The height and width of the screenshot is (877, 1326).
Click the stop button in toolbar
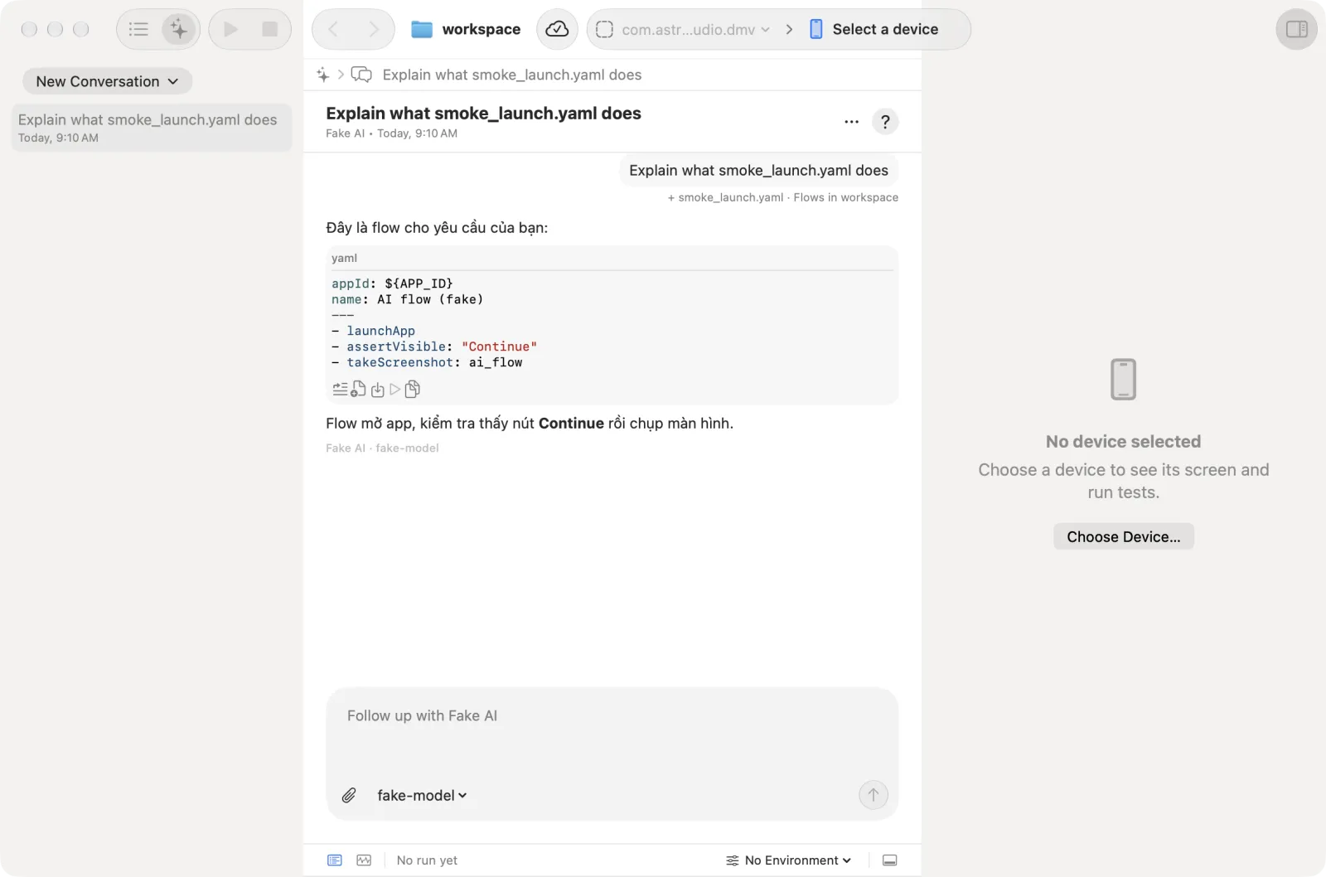pyautogui.click(x=270, y=29)
